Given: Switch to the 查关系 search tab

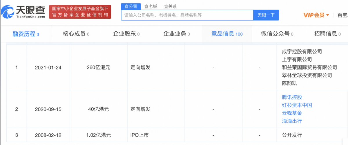Looking at the screenshot, I should pos(170,6).
